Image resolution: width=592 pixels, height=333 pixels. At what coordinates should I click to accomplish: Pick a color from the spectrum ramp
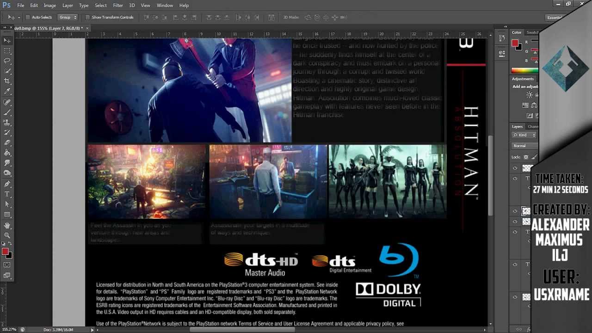click(524, 71)
